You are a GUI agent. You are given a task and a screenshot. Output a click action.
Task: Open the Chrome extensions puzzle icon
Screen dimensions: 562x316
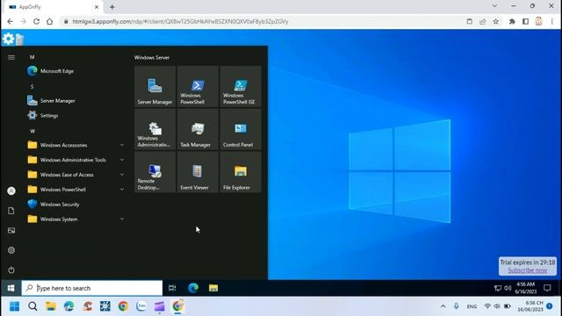tap(512, 21)
